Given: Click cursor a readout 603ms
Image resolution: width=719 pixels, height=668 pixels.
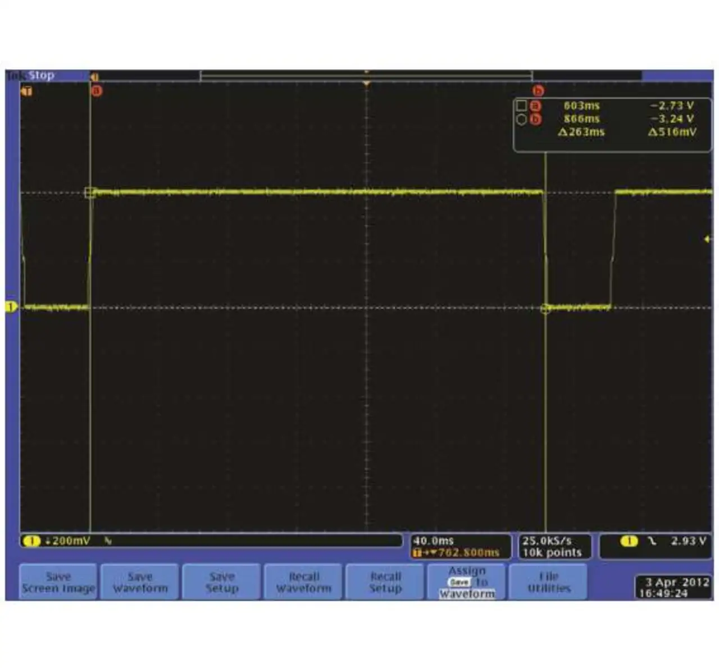Looking at the screenshot, I should [581, 106].
